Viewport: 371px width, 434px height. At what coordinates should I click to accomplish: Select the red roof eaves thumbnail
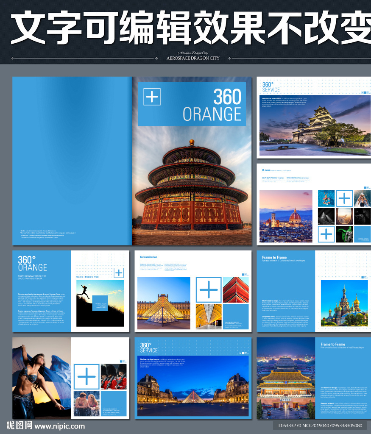pyautogui.click(x=236, y=290)
